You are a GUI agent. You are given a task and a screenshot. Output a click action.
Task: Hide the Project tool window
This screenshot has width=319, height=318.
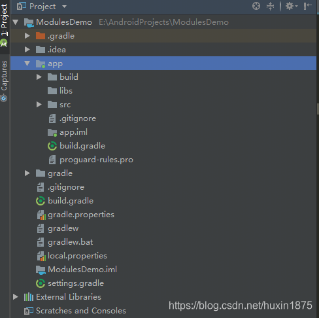tap(307, 6)
